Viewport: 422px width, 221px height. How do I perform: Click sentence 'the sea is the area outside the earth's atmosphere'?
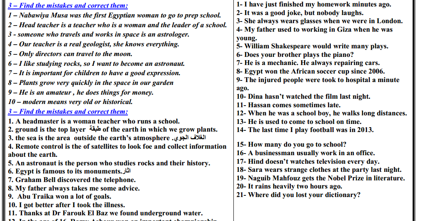(x=107, y=138)
